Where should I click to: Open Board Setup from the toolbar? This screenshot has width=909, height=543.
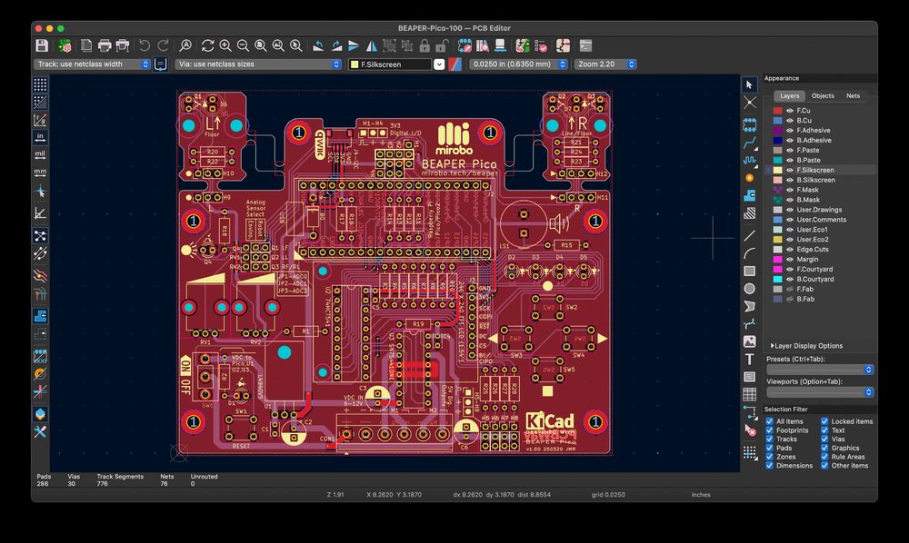pos(65,45)
